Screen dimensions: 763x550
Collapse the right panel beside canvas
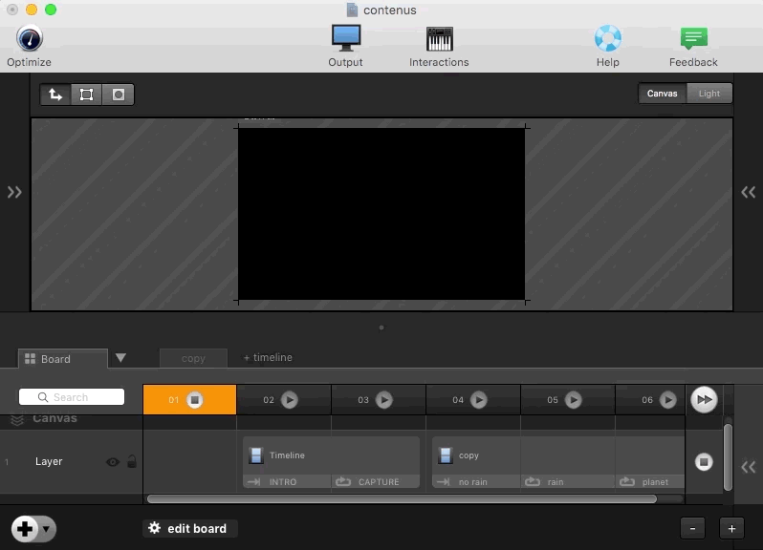point(749,192)
